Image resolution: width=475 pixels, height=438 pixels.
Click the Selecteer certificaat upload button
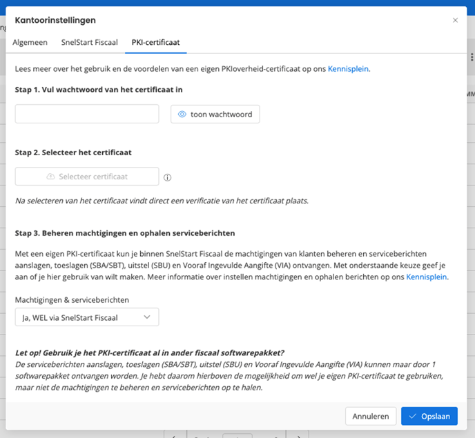(87, 177)
